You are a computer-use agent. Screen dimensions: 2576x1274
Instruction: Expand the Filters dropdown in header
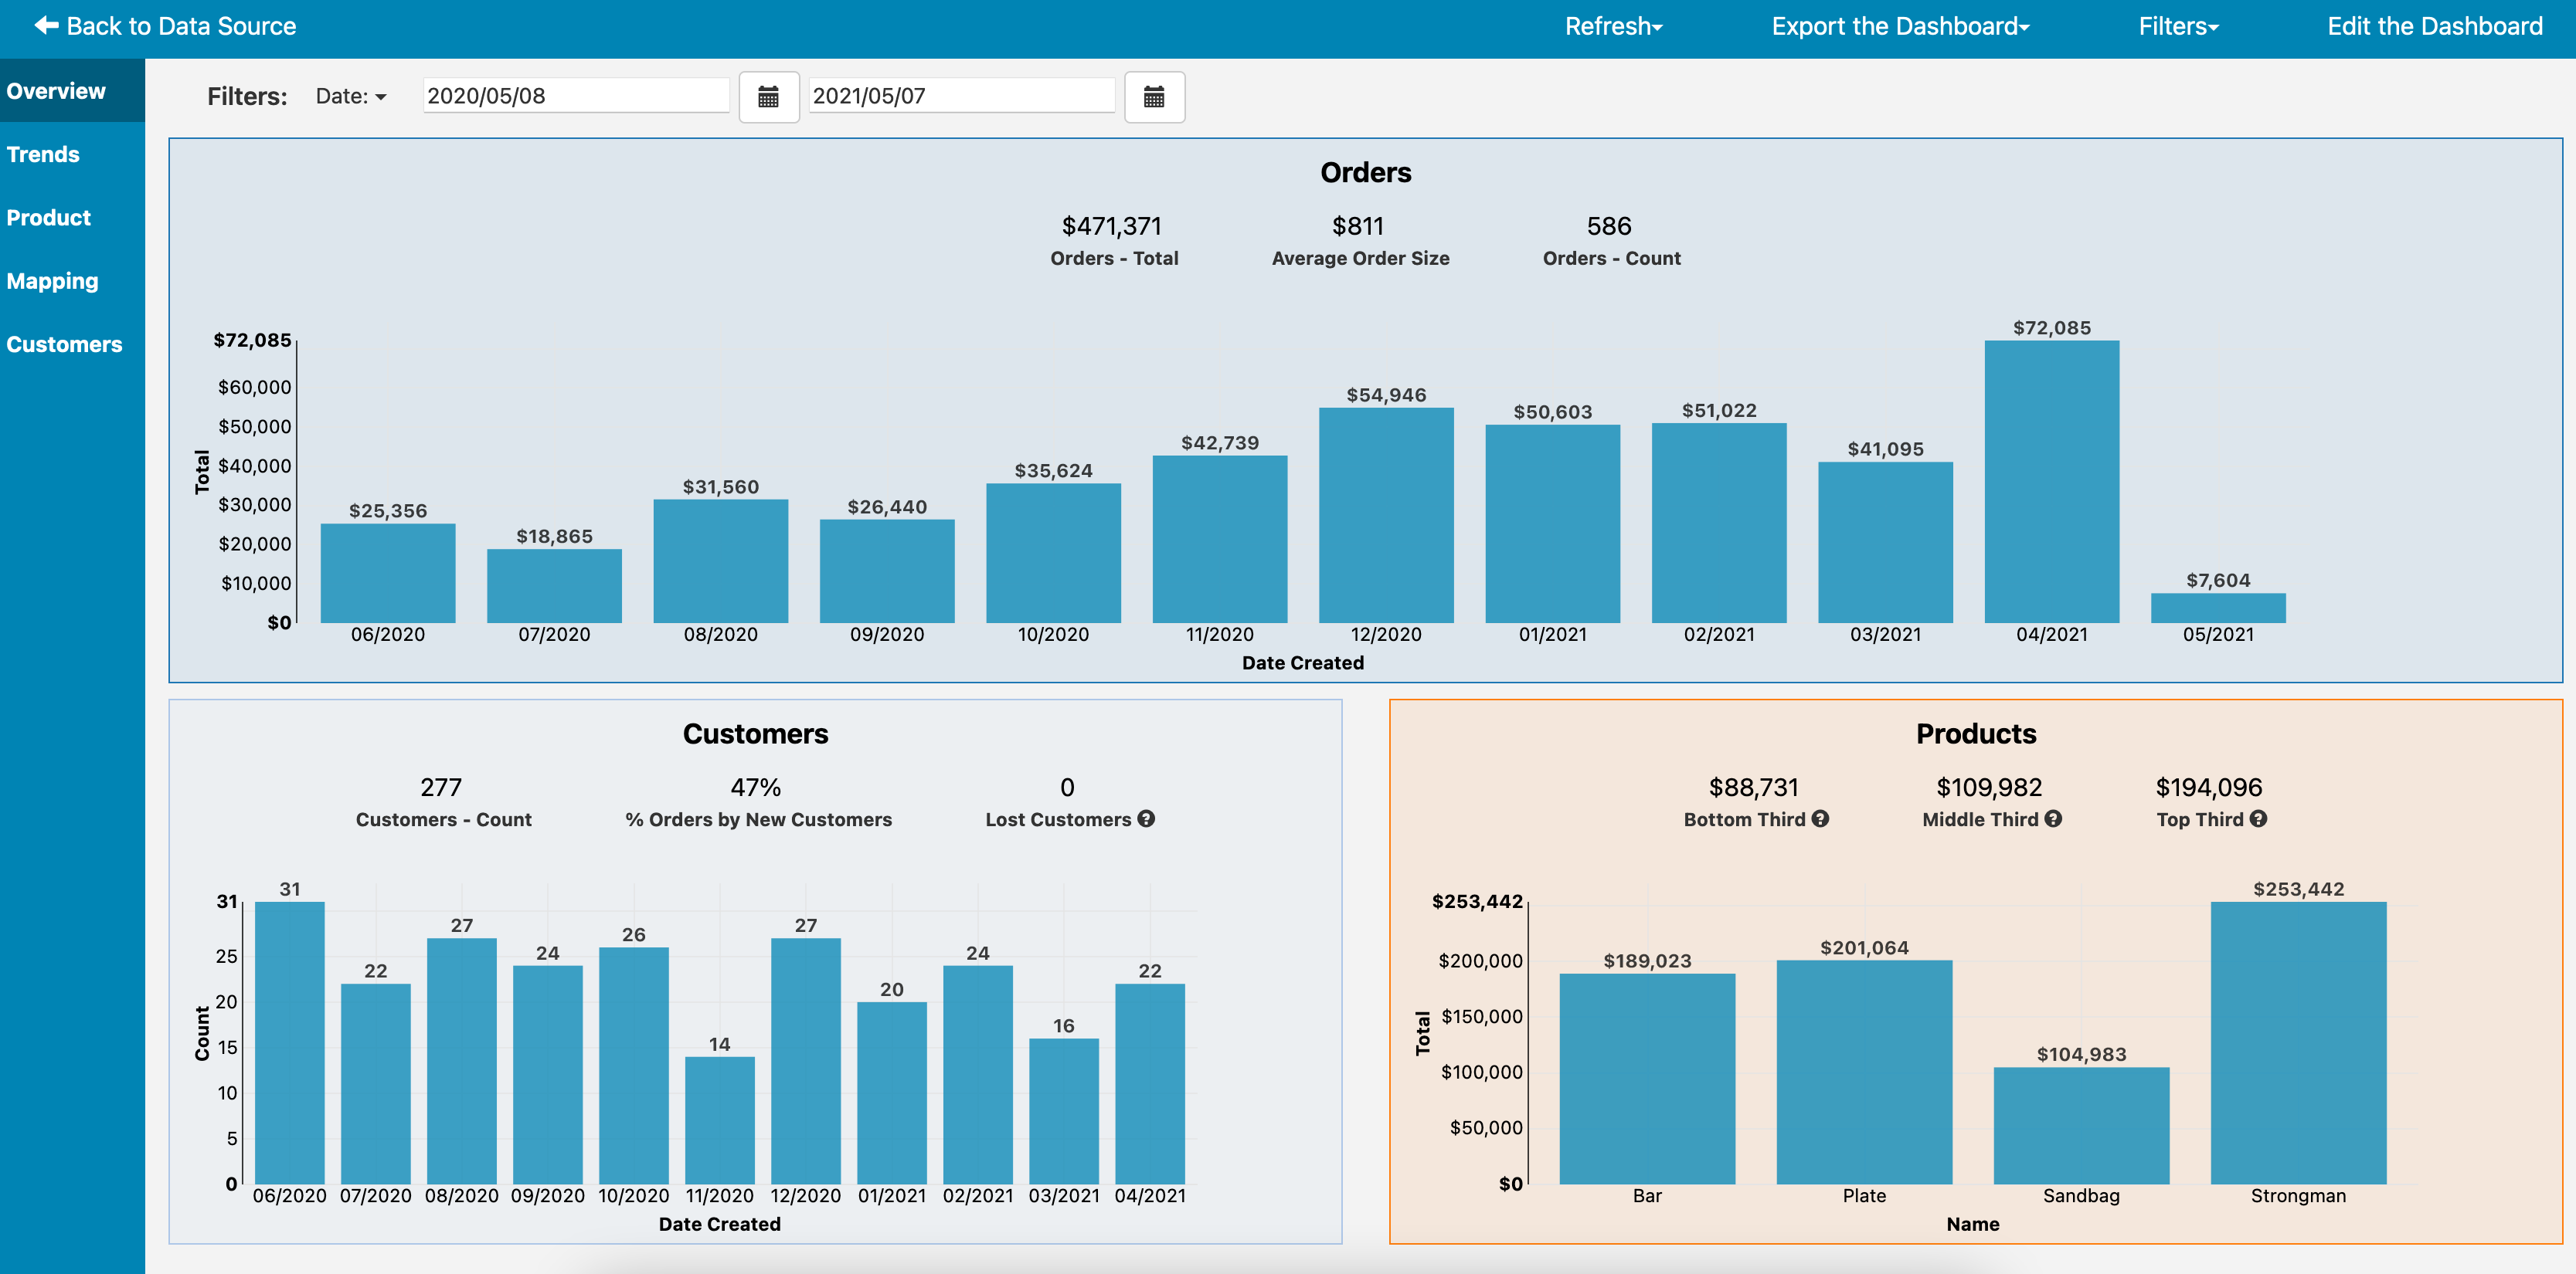2178,26
